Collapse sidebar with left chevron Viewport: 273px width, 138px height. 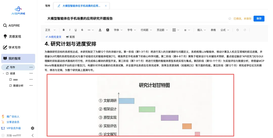33,135
